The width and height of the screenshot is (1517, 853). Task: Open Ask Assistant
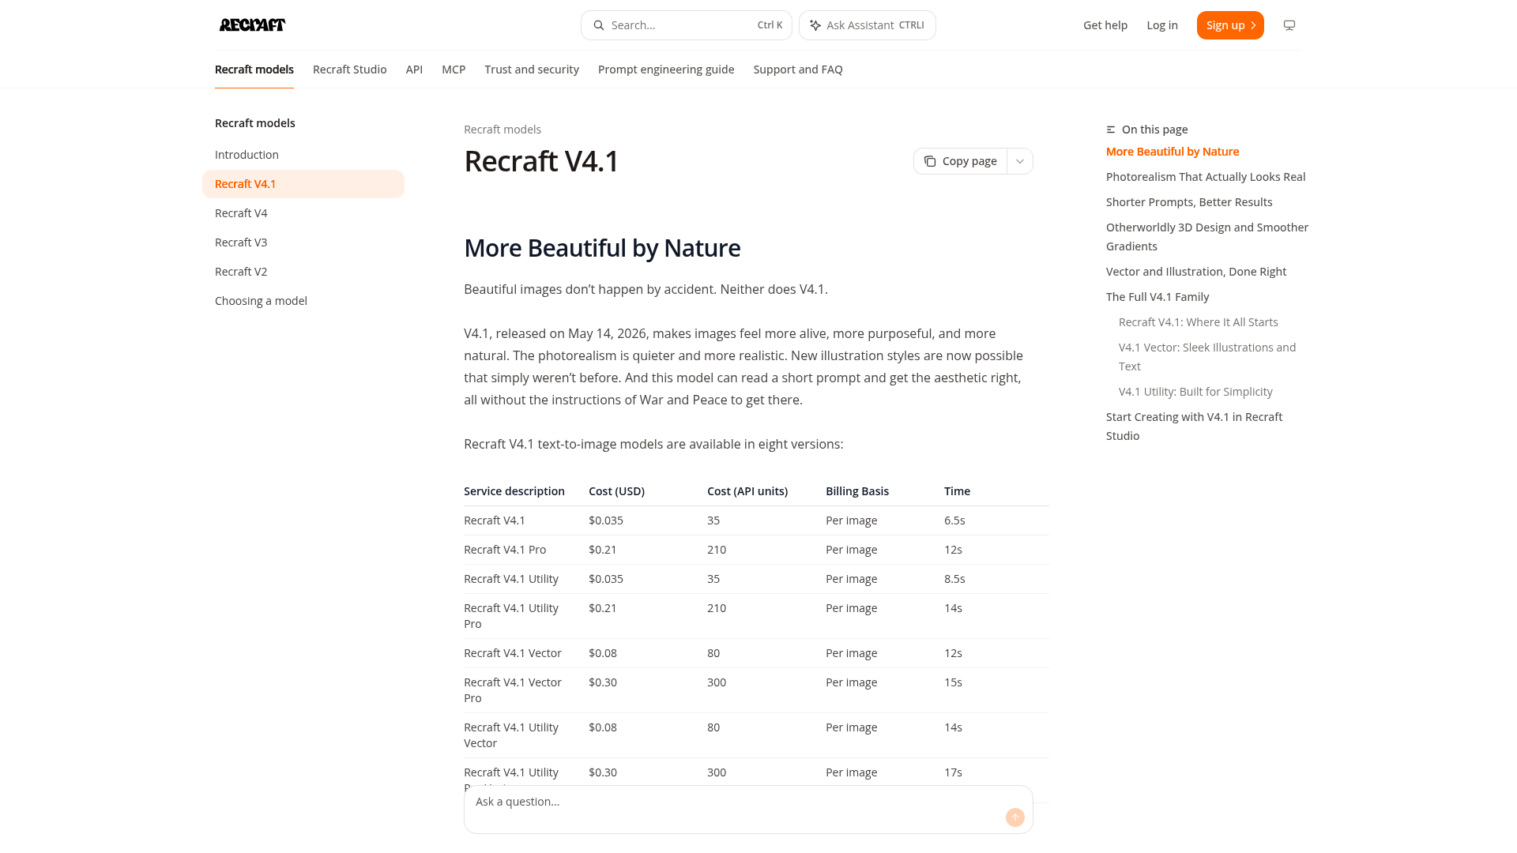coord(868,25)
